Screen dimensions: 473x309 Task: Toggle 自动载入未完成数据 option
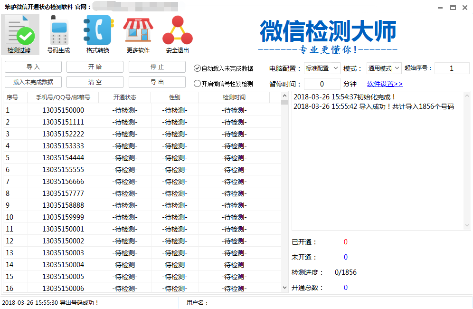[x=223, y=68]
